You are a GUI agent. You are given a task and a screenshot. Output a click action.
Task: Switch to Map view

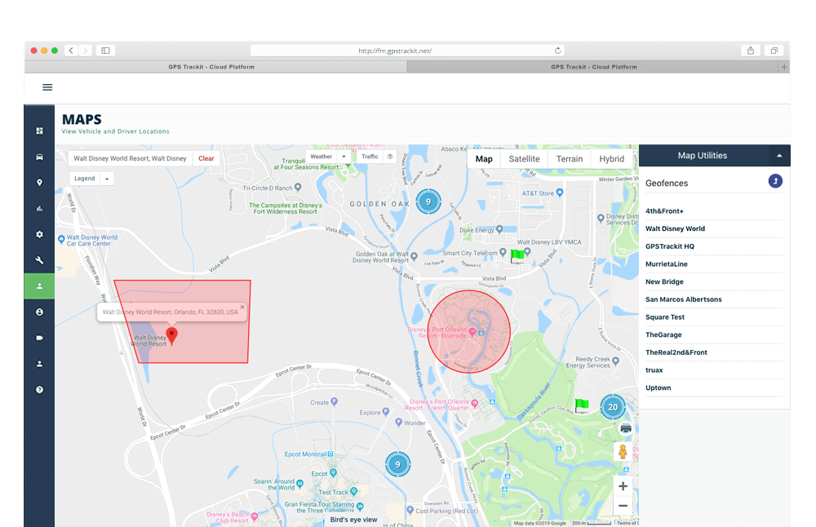(484, 159)
